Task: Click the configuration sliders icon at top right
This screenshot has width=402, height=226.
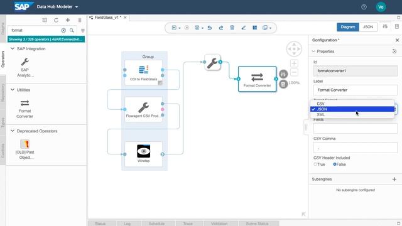Action: coord(385,26)
